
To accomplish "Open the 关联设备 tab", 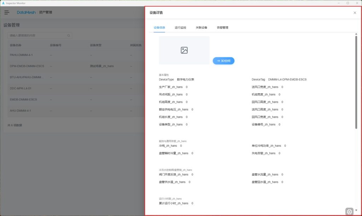I will tap(201, 27).
